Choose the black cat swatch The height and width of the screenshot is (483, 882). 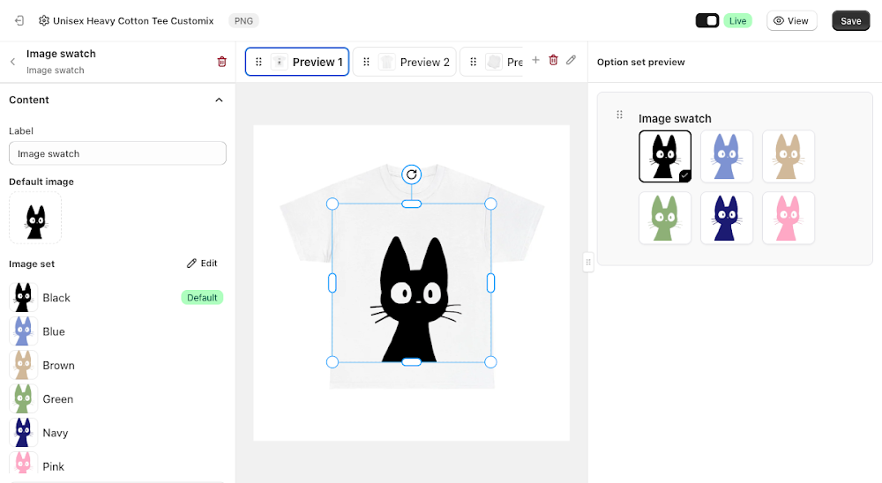665,156
